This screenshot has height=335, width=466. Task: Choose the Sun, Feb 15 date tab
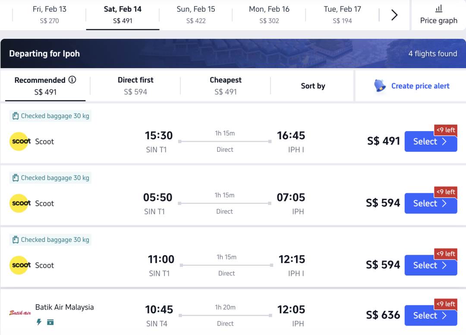pos(196,15)
